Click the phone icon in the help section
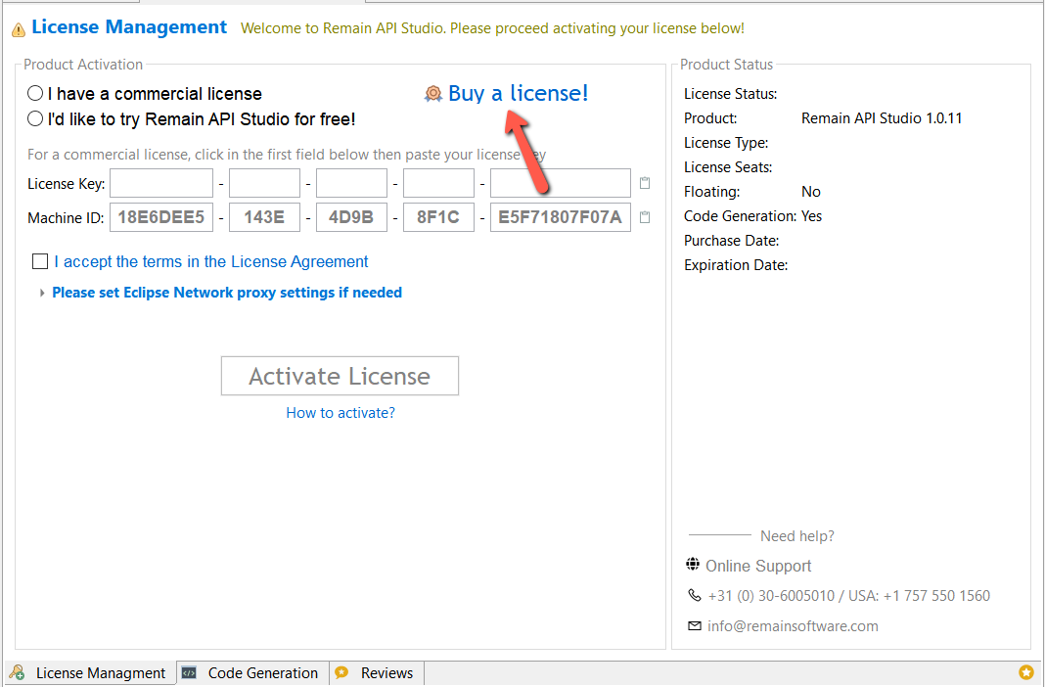The width and height of the screenshot is (1045, 687). click(695, 595)
